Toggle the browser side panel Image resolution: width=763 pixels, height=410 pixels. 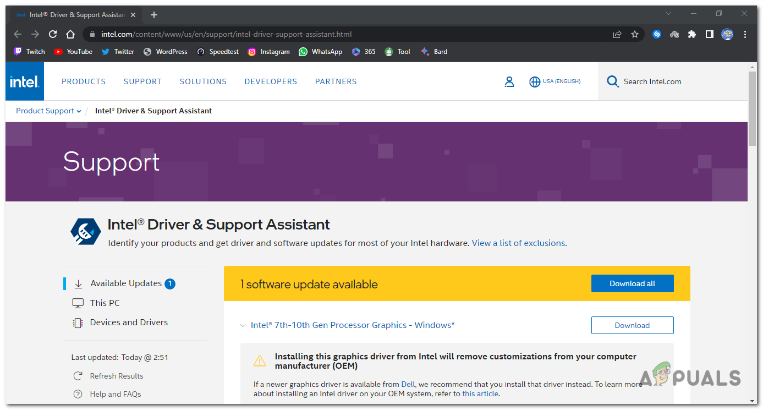(710, 34)
